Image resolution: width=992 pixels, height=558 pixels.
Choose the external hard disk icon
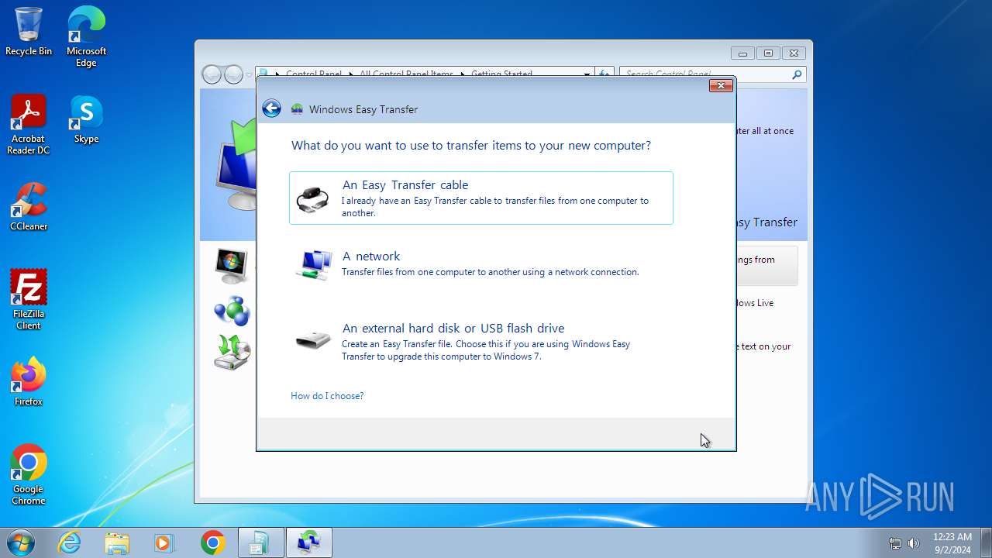313,339
